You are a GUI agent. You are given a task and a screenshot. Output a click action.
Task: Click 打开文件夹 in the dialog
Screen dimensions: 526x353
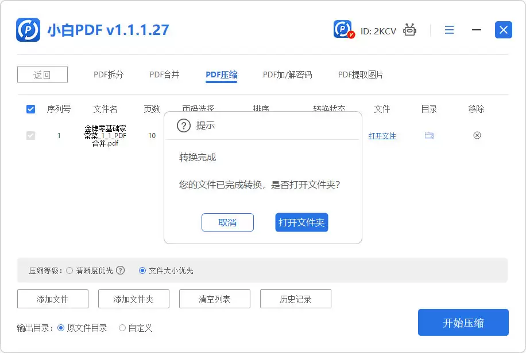(x=301, y=223)
